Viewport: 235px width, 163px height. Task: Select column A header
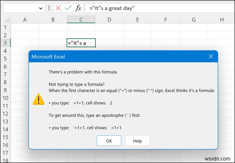(25, 19)
